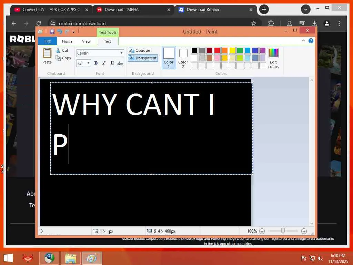This screenshot has height=265, width=353.
Task: Pick the orange color swatch
Action: click(x=225, y=50)
